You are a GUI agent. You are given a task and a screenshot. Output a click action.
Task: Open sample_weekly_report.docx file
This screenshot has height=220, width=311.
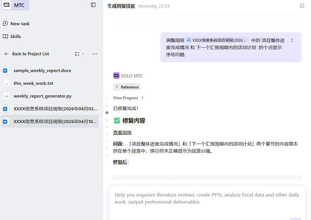point(42,71)
